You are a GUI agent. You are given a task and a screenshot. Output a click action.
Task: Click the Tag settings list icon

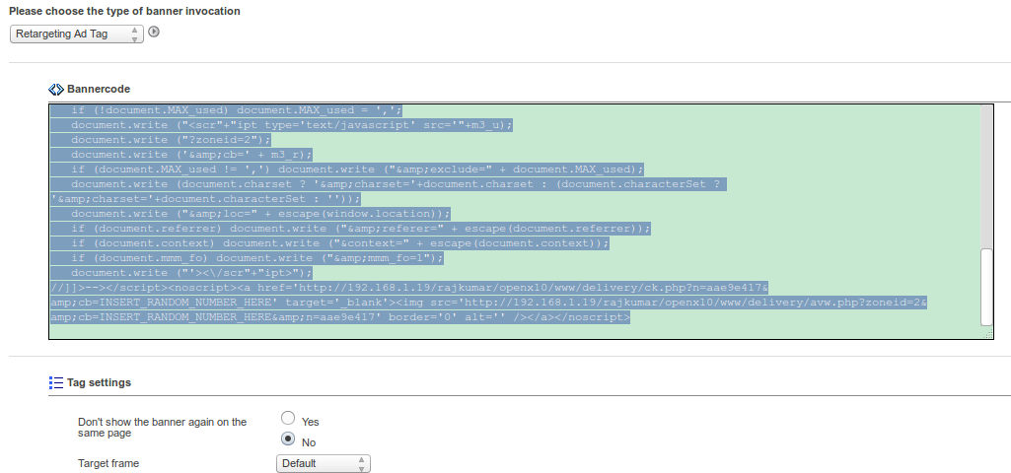point(56,382)
